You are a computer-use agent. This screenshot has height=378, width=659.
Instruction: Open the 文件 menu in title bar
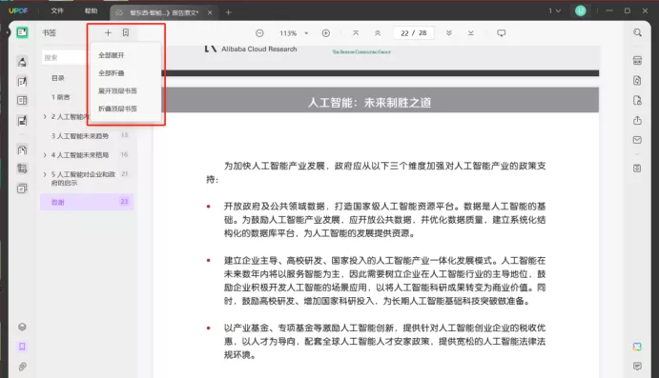[x=57, y=10]
